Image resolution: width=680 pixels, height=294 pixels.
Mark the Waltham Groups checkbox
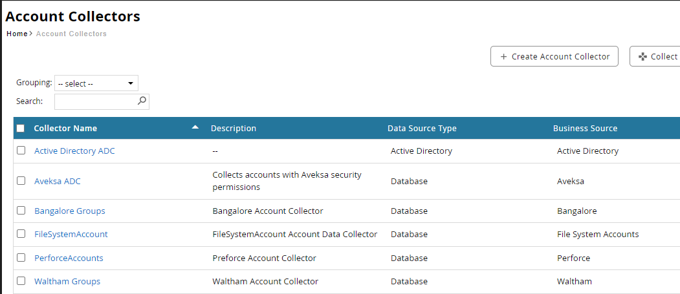coord(21,281)
